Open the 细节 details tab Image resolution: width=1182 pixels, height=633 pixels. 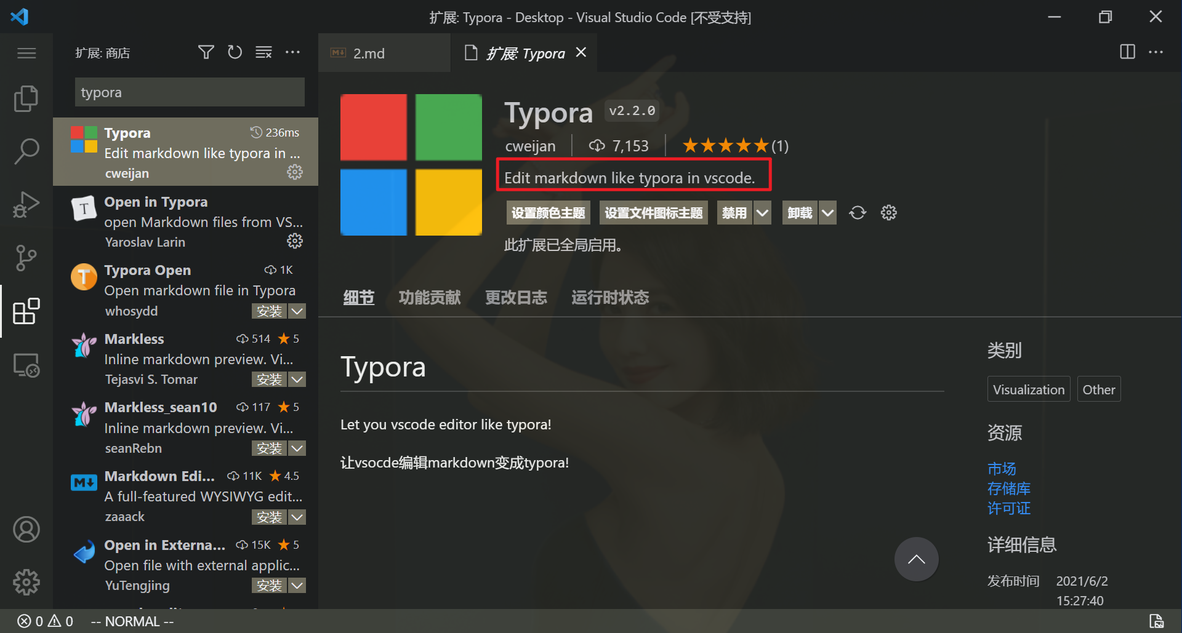click(x=358, y=298)
